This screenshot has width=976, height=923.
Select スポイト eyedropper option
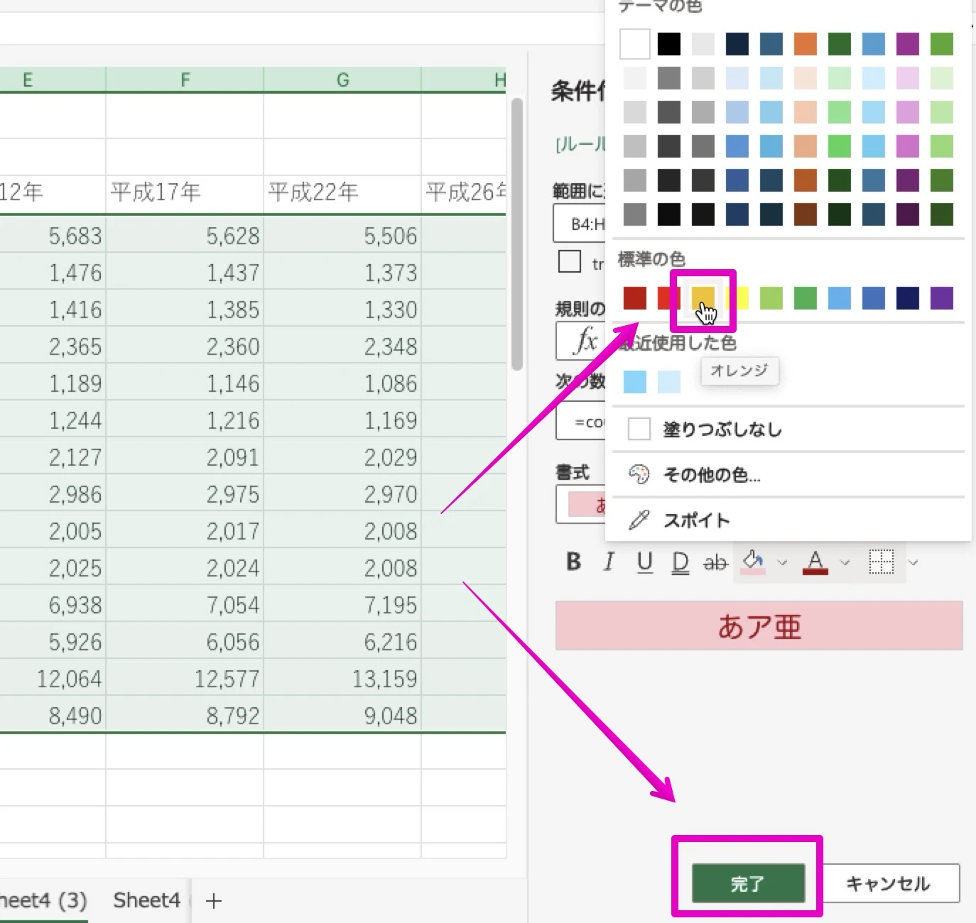click(788, 520)
